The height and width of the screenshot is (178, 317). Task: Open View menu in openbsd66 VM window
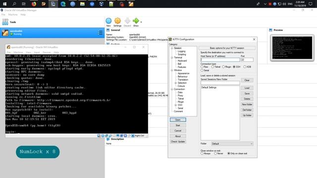28,52
